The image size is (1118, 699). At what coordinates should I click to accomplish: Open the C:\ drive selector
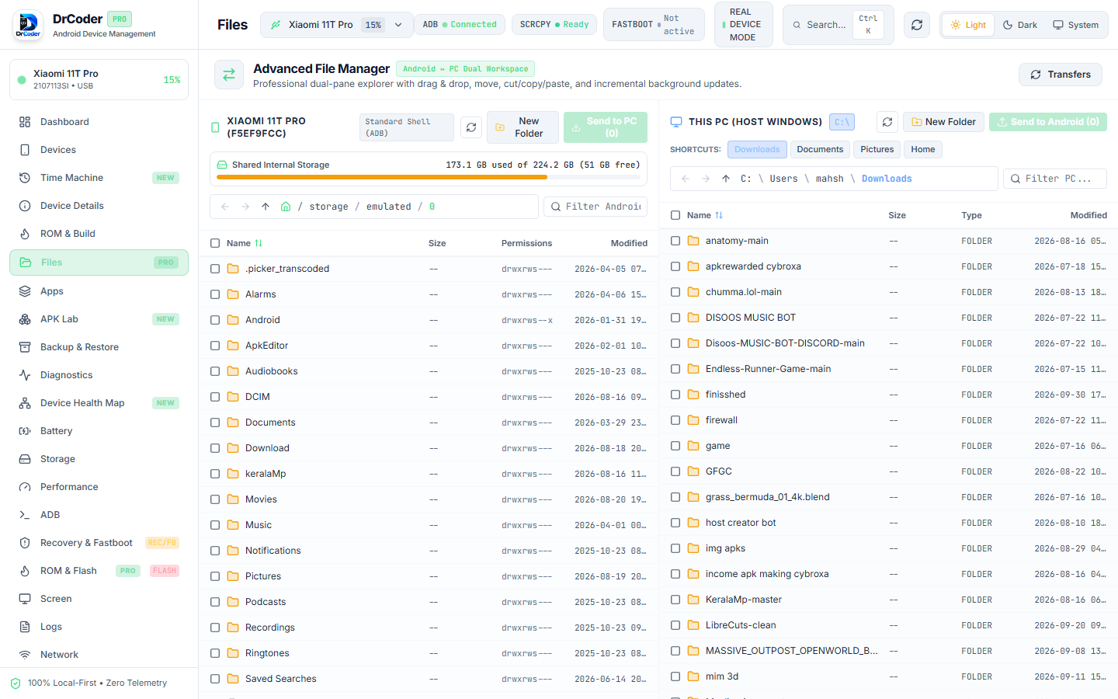pos(842,122)
